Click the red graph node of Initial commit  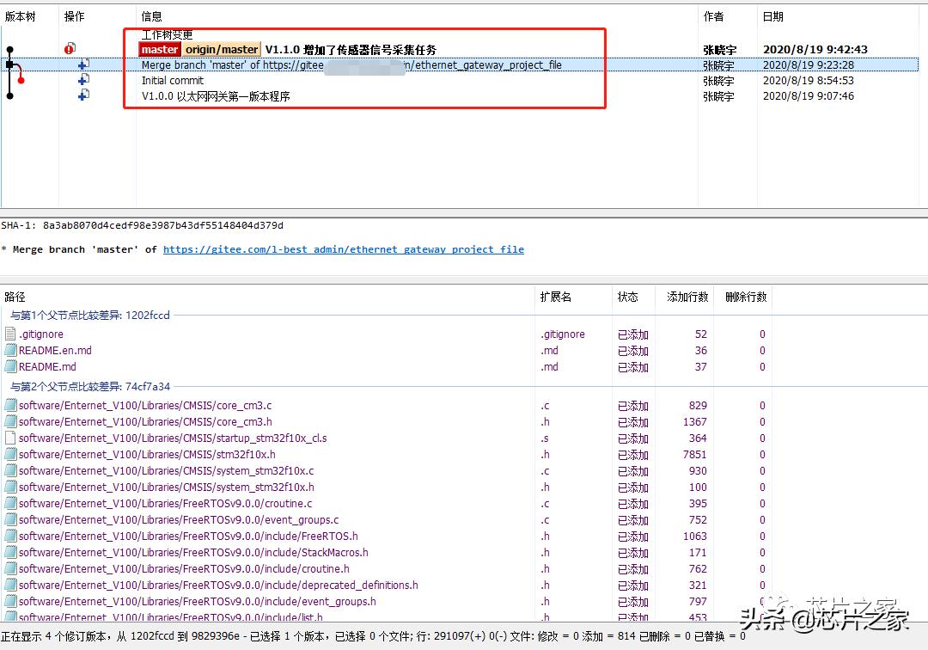click(21, 80)
